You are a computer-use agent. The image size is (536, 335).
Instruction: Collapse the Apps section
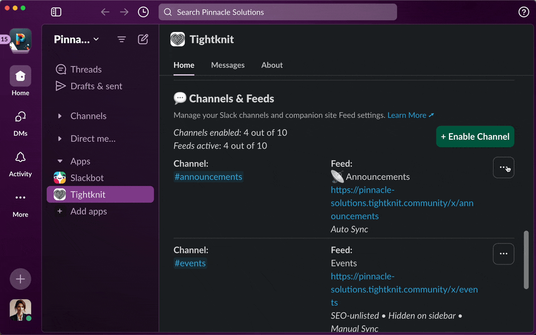60,161
